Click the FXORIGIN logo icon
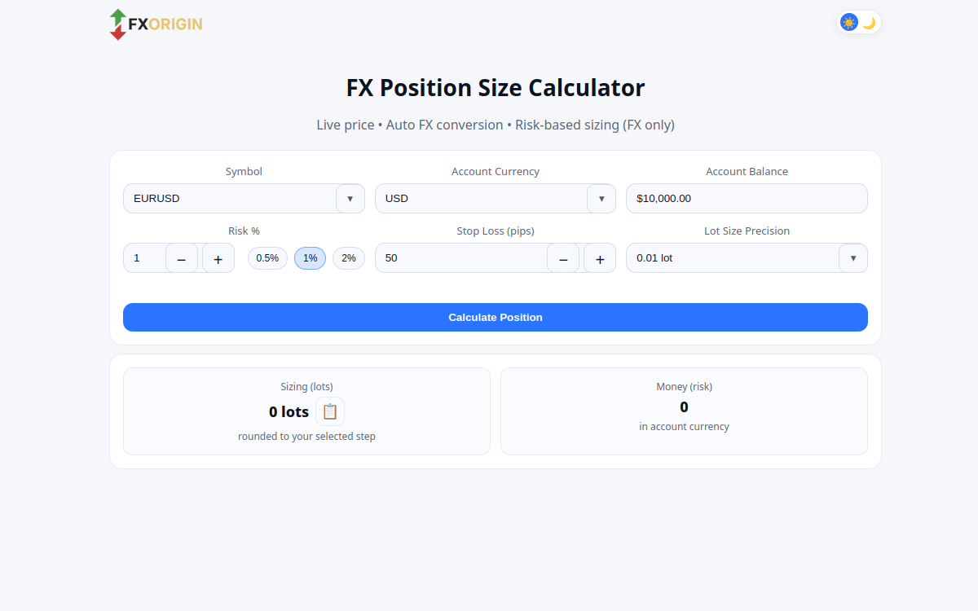The height and width of the screenshot is (611, 978). click(117, 24)
